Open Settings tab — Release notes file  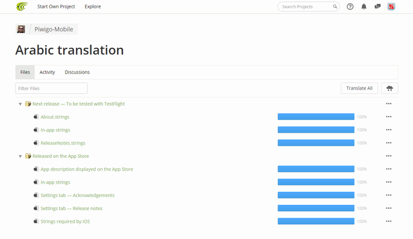click(72, 208)
